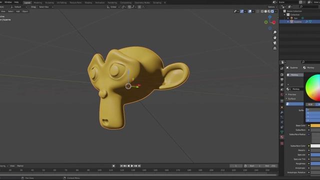Open the Tool properties tab
320x180 pixels.
click(282, 68)
